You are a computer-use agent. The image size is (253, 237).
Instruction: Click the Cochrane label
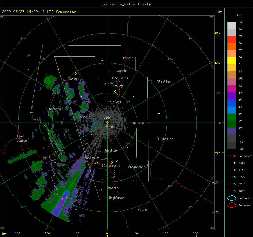click(92, 158)
